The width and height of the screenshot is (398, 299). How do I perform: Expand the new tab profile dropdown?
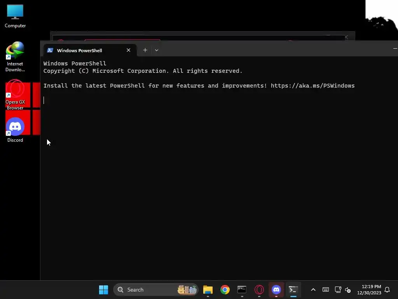coord(157,50)
